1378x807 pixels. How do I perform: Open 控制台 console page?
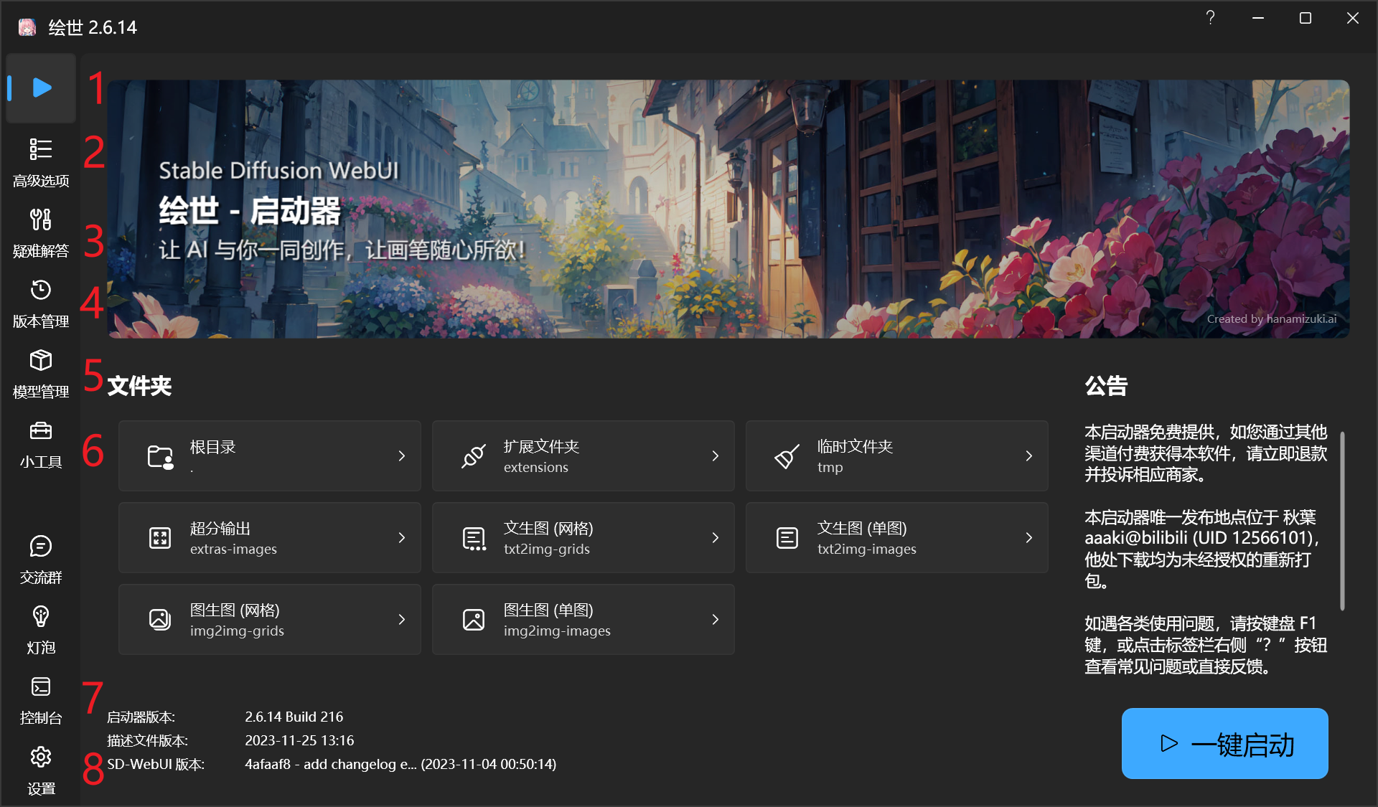[x=41, y=699]
